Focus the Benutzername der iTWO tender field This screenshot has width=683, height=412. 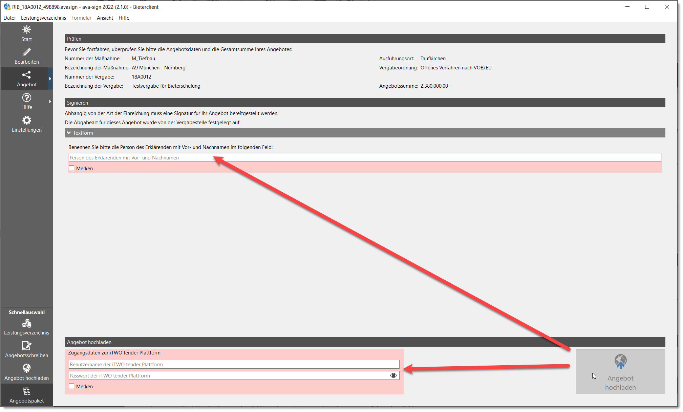pyautogui.click(x=234, y=364)
